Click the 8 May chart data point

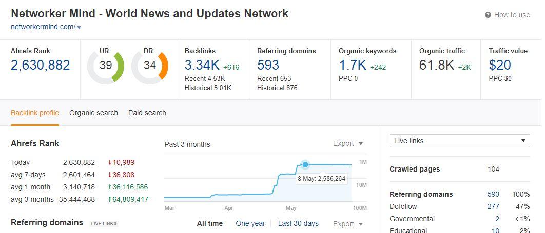tap(305, 164)
